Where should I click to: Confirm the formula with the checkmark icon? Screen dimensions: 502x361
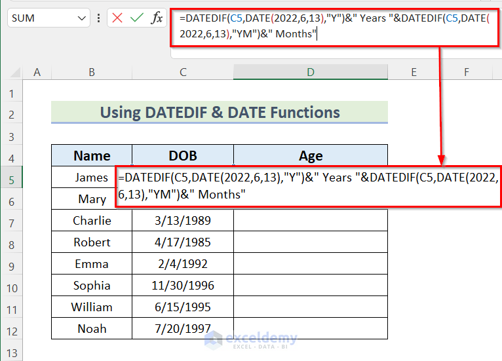(x=137, y=18)
